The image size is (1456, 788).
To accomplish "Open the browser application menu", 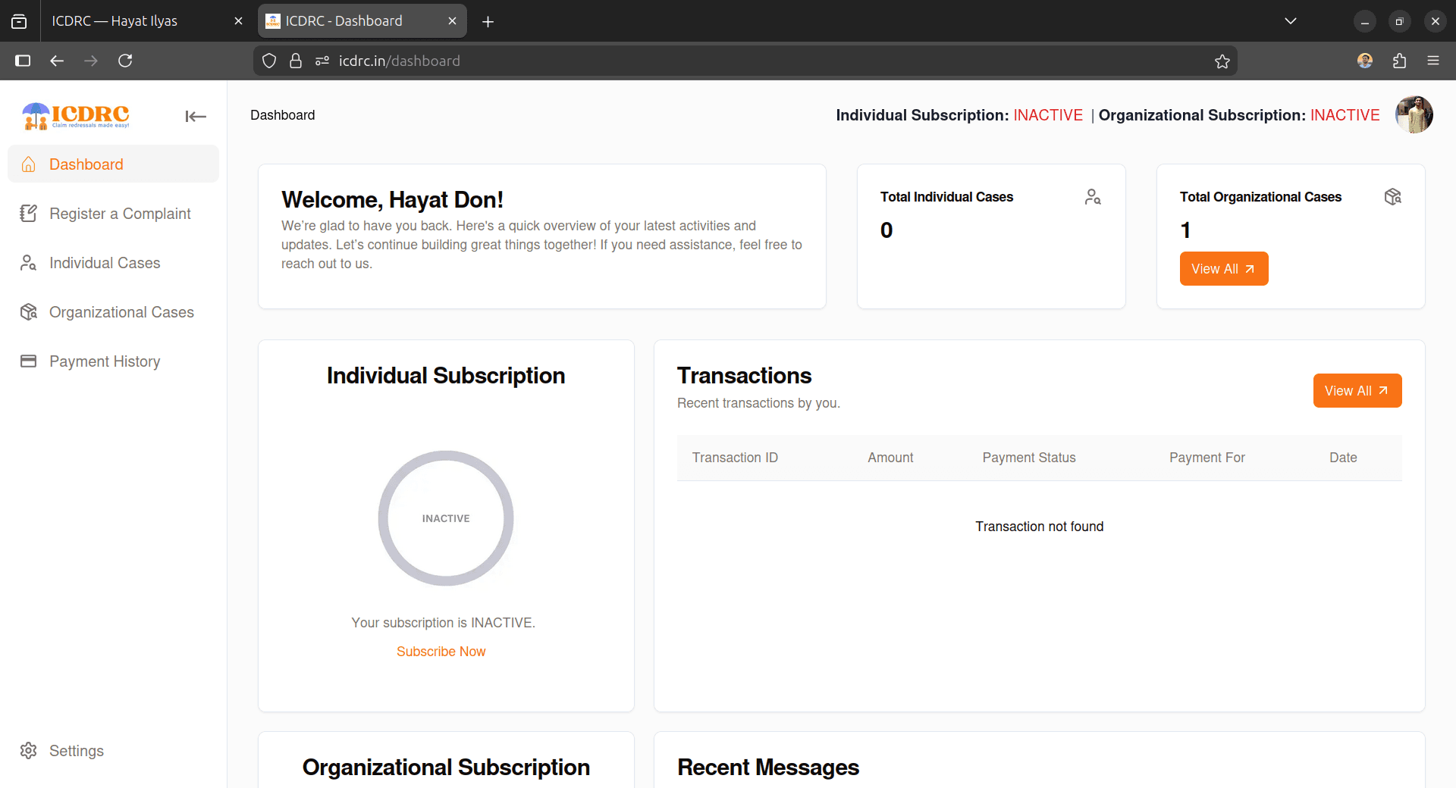I will click(1433, 61).
